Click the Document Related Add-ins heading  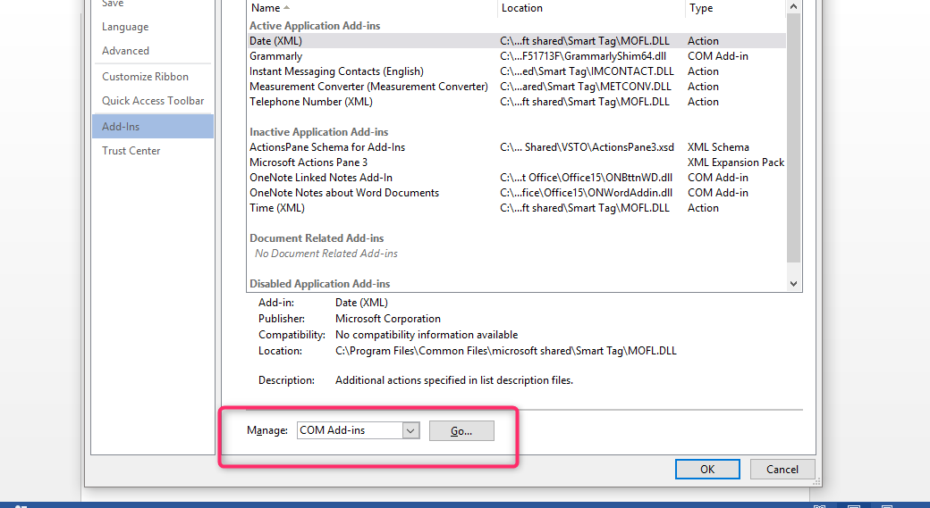[x=317, y=238]
